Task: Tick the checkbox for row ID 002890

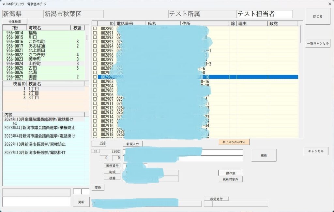Action: 95,29
